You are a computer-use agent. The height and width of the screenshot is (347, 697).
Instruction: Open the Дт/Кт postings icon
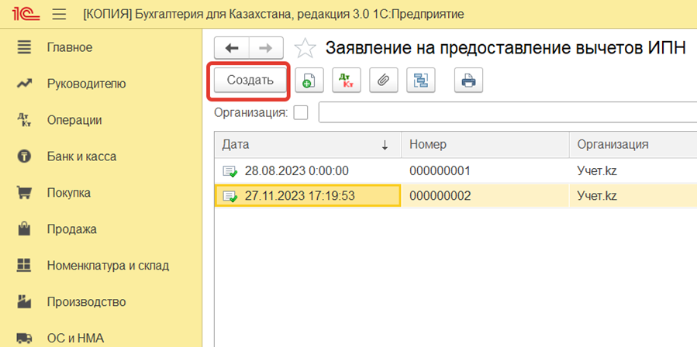[347, 81]
